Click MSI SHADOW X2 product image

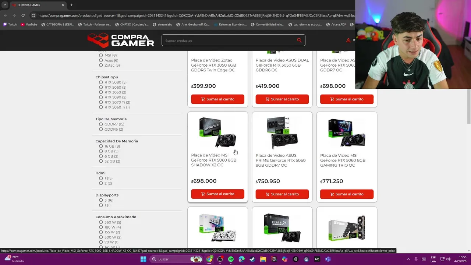(217, 132)
